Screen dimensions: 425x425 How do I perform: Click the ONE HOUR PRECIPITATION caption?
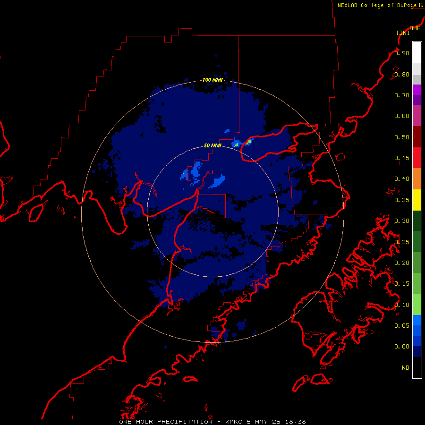coord(166,422)
